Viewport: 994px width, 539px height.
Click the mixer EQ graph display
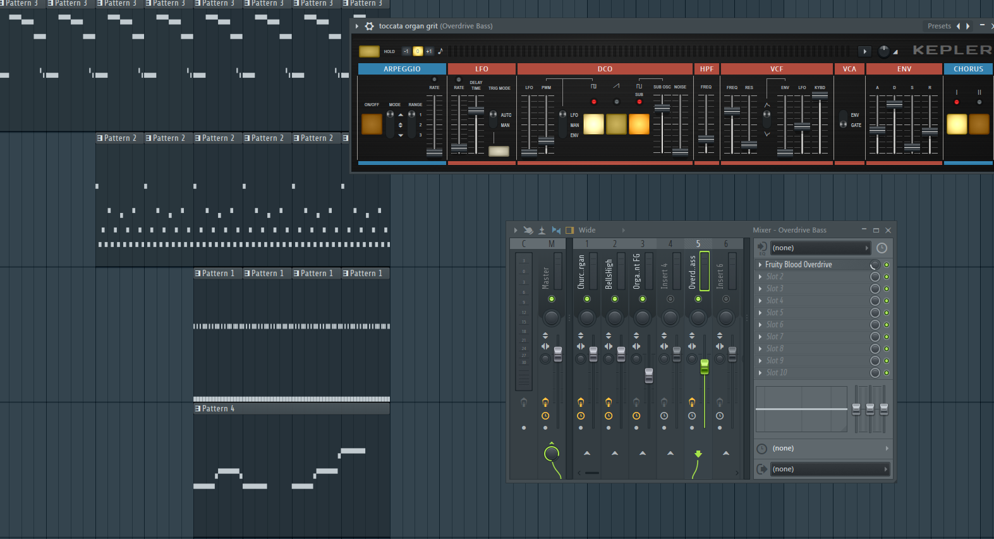point(801,409)
